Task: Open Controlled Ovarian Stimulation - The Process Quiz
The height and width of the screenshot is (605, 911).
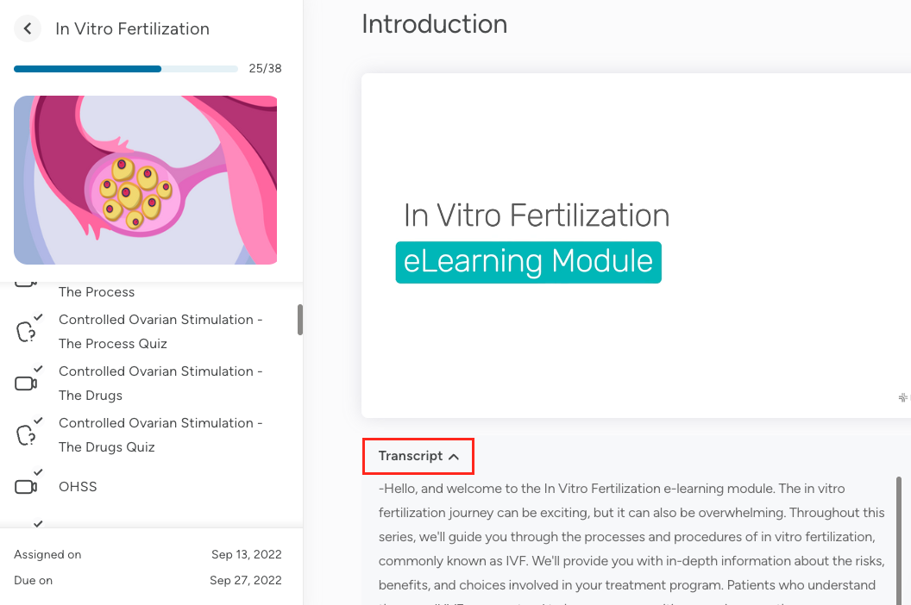Action: tap(160, 332)
